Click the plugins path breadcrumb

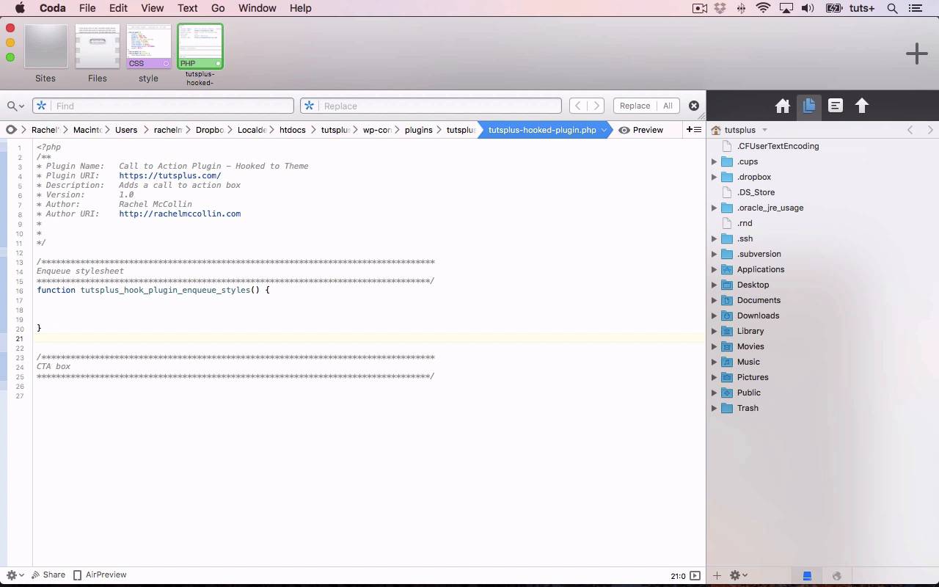click(418, 130)
